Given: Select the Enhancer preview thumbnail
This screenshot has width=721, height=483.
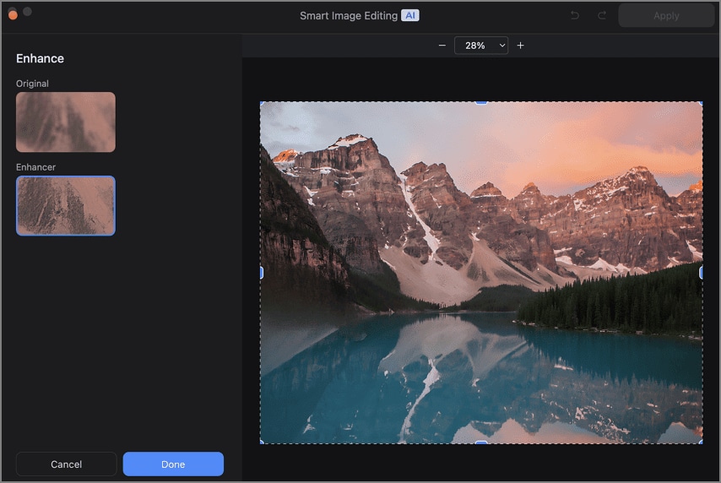Looking at the screenshot, I should pos(66,206).
